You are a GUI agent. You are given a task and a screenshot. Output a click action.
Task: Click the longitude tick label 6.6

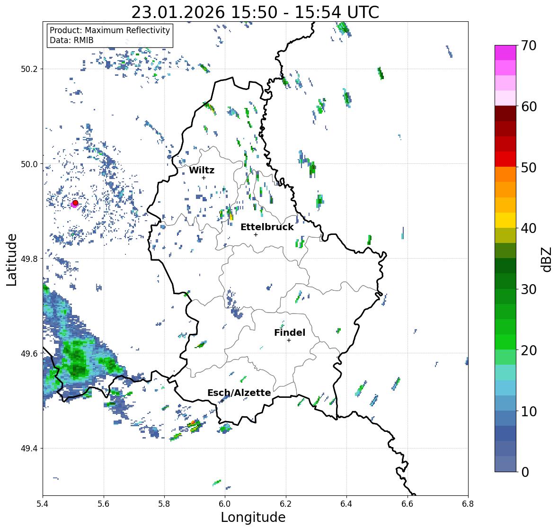coord(407,504)
